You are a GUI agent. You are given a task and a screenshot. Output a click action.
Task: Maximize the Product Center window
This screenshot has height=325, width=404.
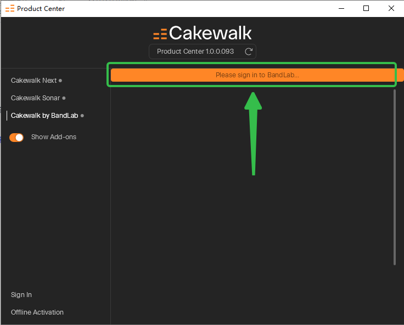pyautogui.click(x=366, y=8)
